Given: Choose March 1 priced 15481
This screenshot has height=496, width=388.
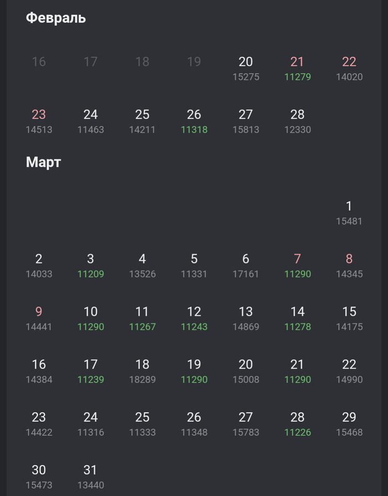Looking at the screenshot, I should pyautogui.click(x=349, y=213).
